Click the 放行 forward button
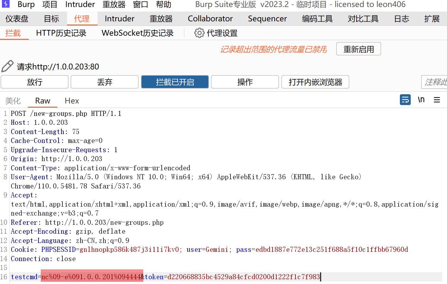Screen dimensions: 447x284 click(34, 82)
